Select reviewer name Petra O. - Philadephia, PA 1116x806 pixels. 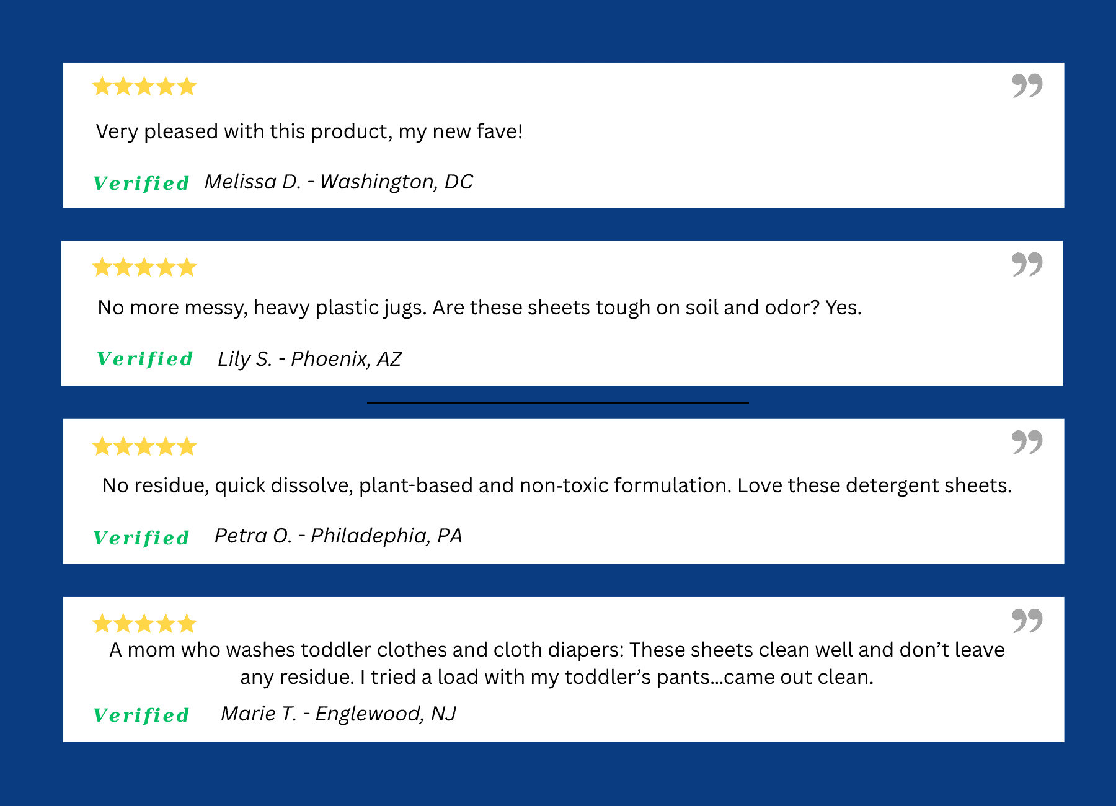[338, 536]
